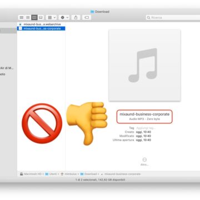The height and width of the screenshot is (200, 200).
Task: Go to Download folder in path bar
Action: [x=88, y=174]
